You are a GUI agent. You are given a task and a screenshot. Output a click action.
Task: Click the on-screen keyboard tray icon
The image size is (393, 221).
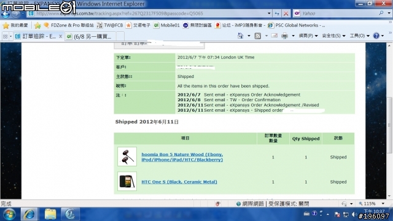point(306,214)
